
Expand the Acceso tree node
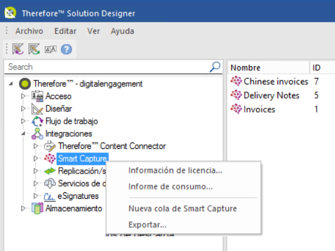(x=23, y=96)
